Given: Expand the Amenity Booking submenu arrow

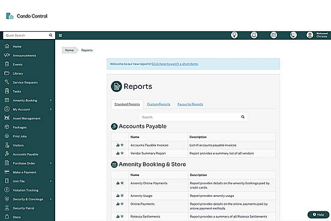Looking at the screenshot, I should click(x=51, y=100).
